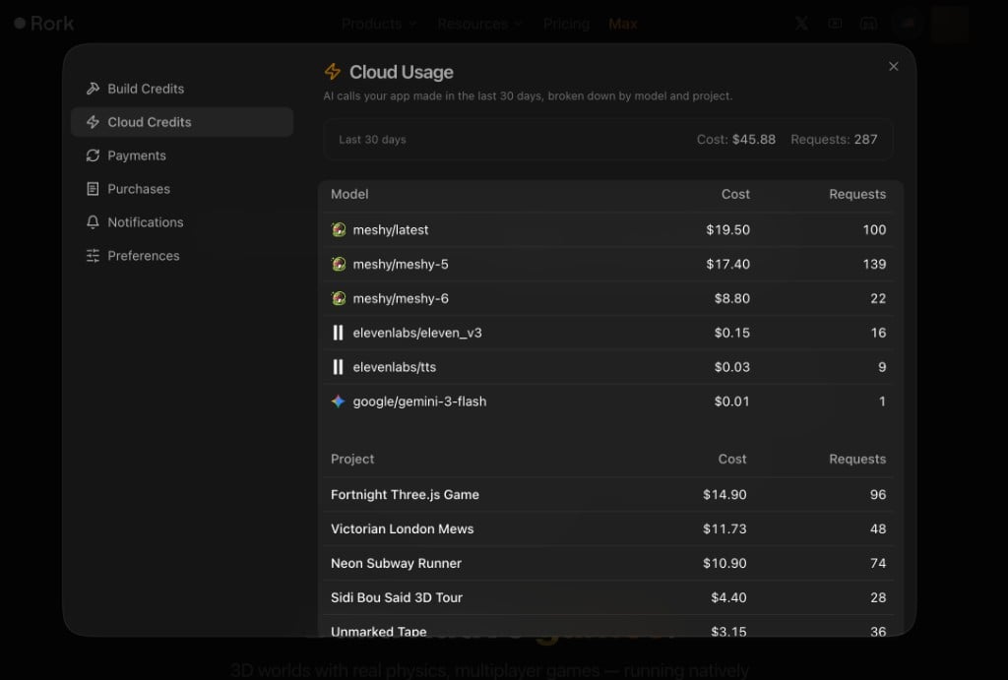Select the elevenlabs/eleven_v3 row label
Viewport: 1008px width, 680px height.
tap(417, 333)
